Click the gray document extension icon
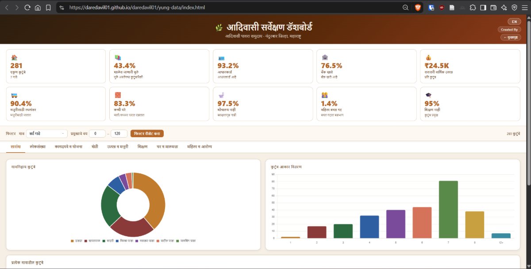The width and height of the screenshot is (531, 269). pos(452,8)
